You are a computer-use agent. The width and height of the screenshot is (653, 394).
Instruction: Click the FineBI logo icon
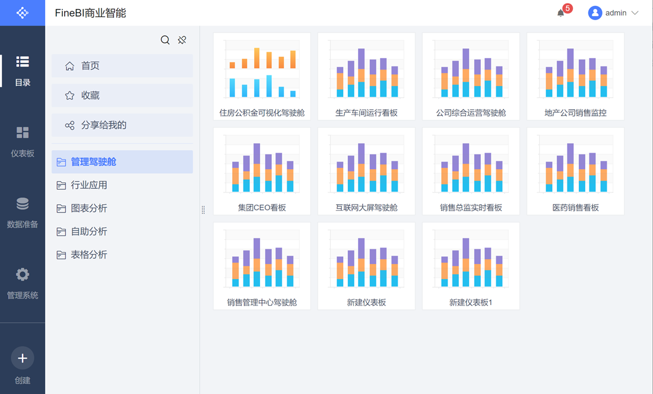22,12
